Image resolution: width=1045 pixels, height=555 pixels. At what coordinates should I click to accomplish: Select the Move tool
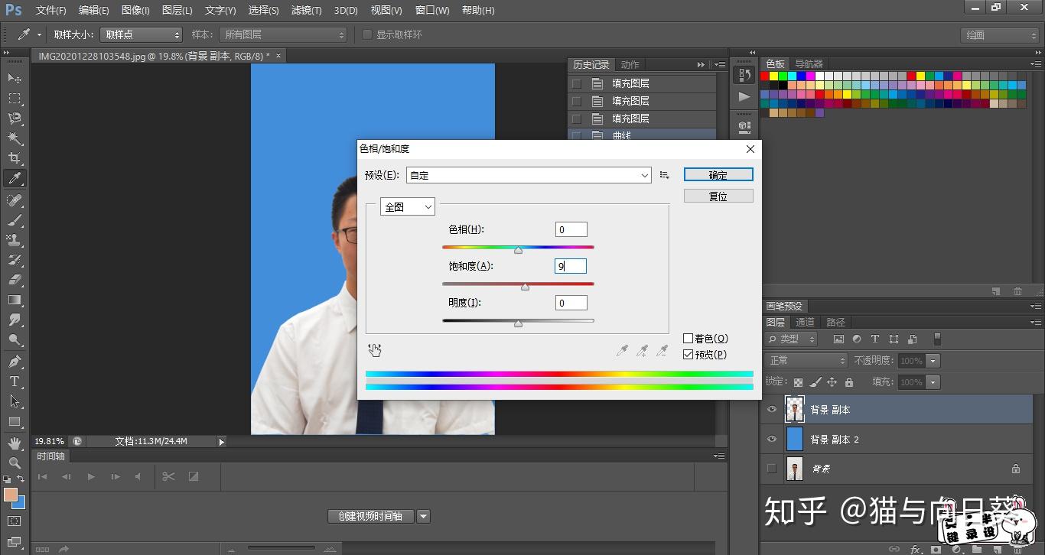pos(15,78)
